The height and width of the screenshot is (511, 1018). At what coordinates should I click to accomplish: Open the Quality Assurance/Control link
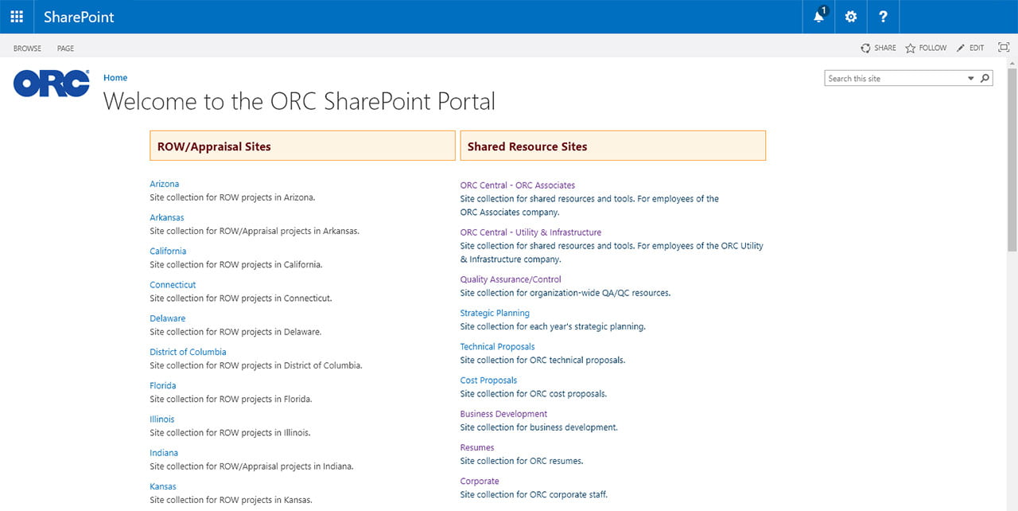511,279
